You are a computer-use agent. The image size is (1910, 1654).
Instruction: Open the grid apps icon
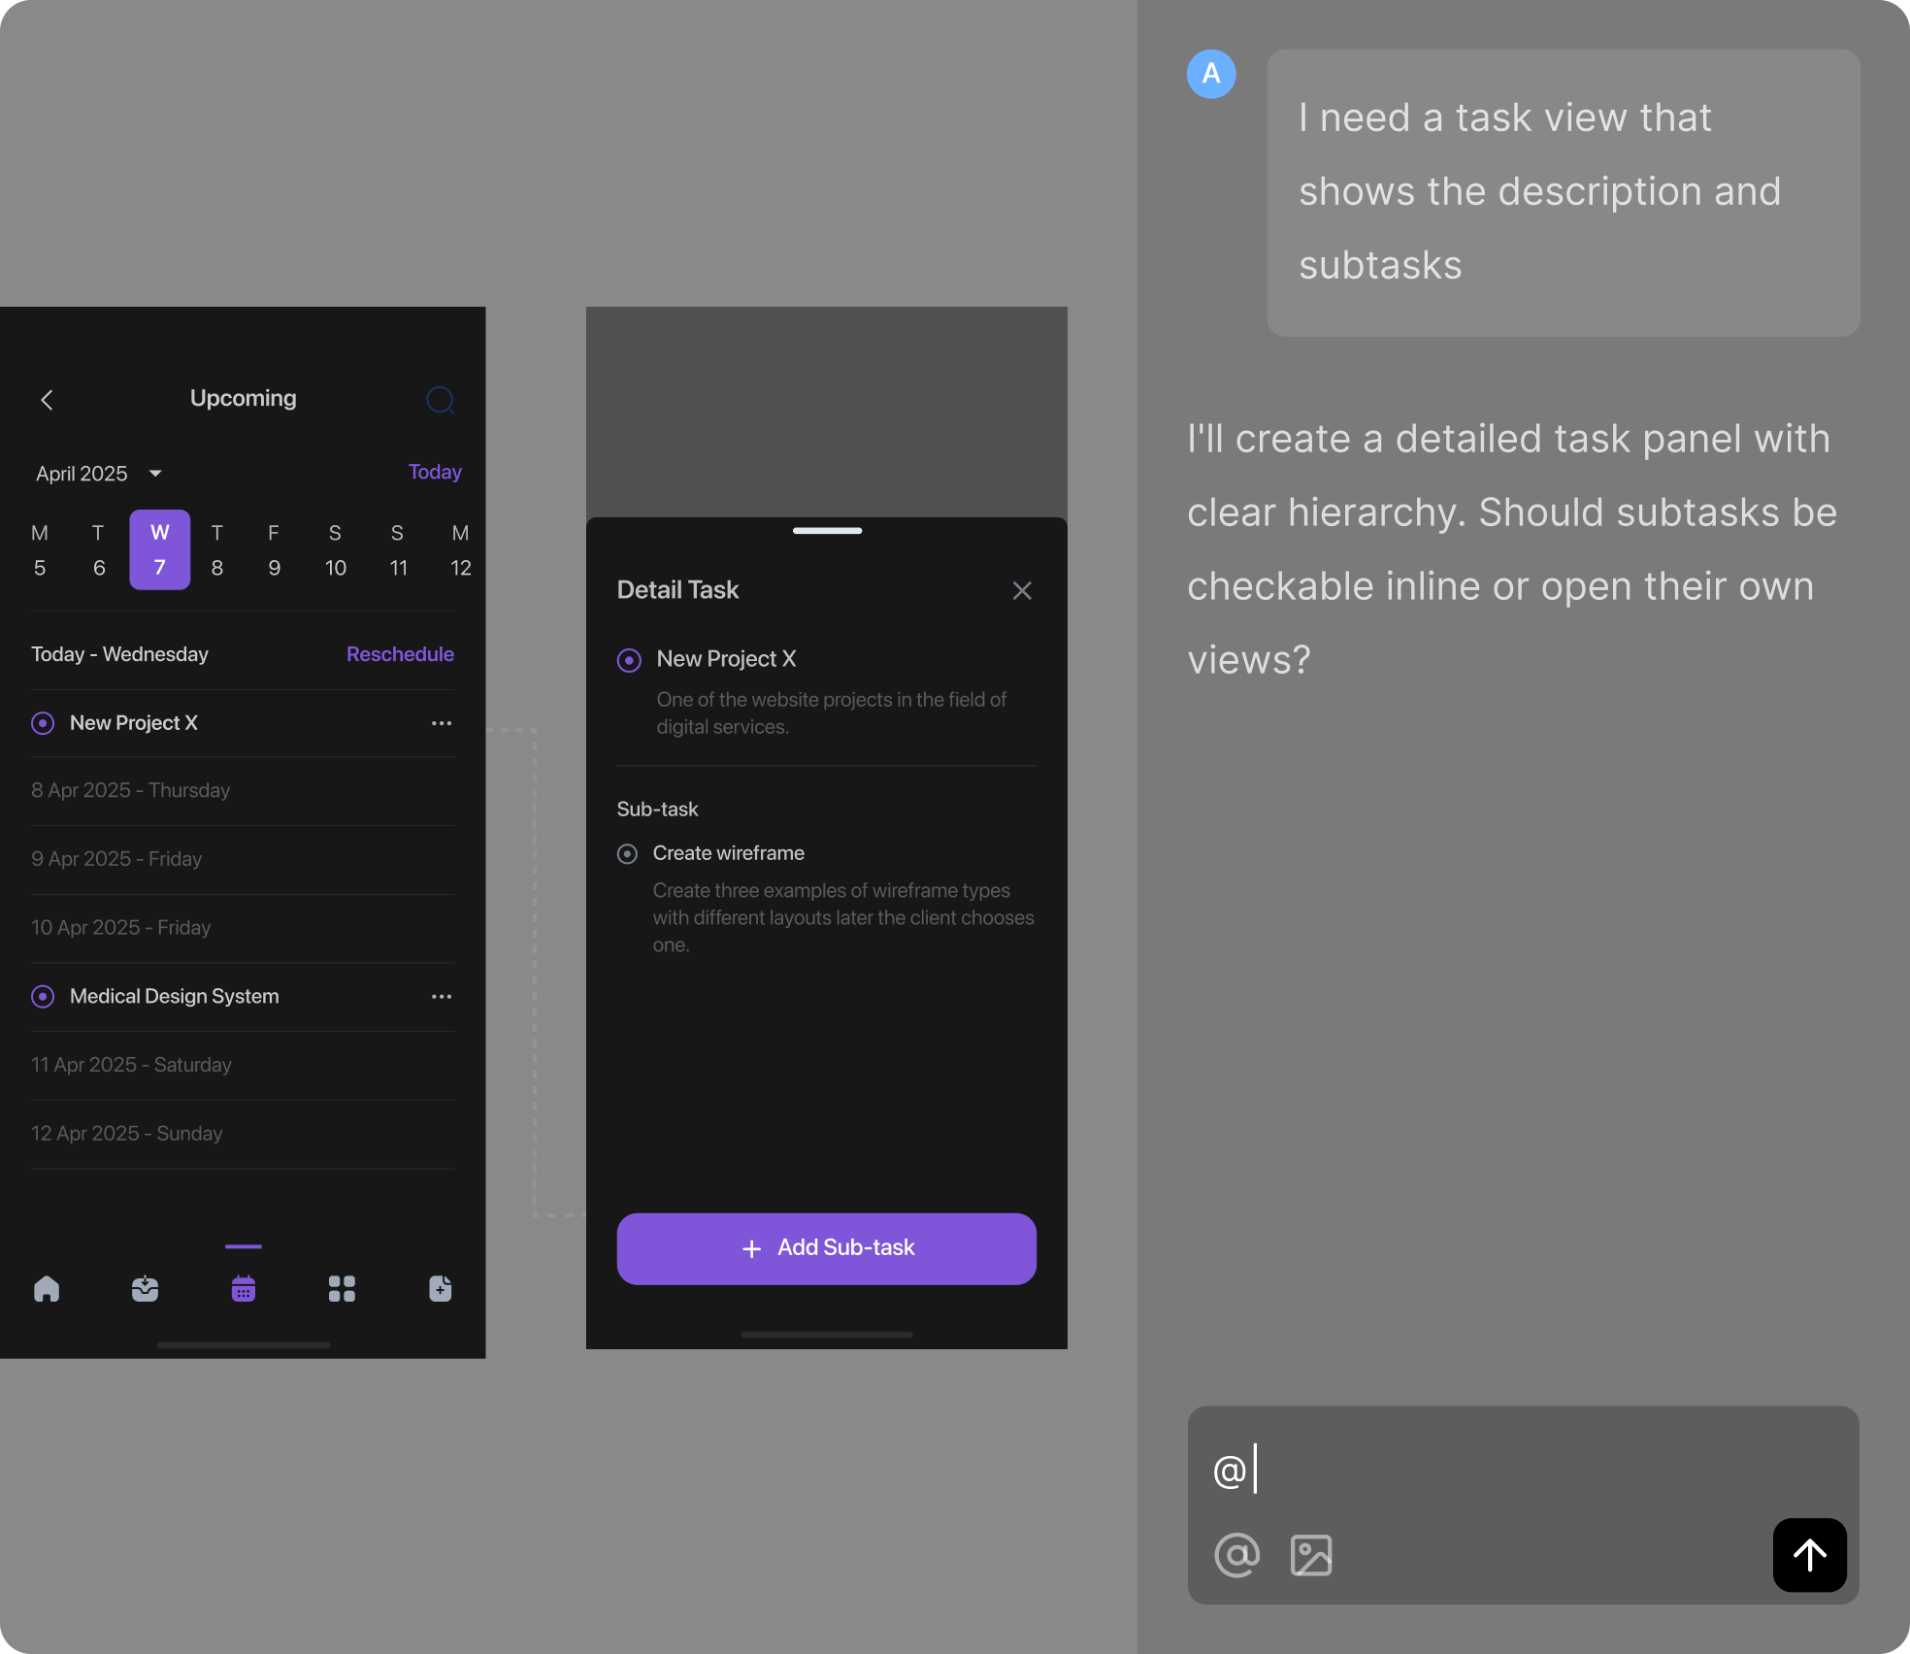[x=342, y=1289]
